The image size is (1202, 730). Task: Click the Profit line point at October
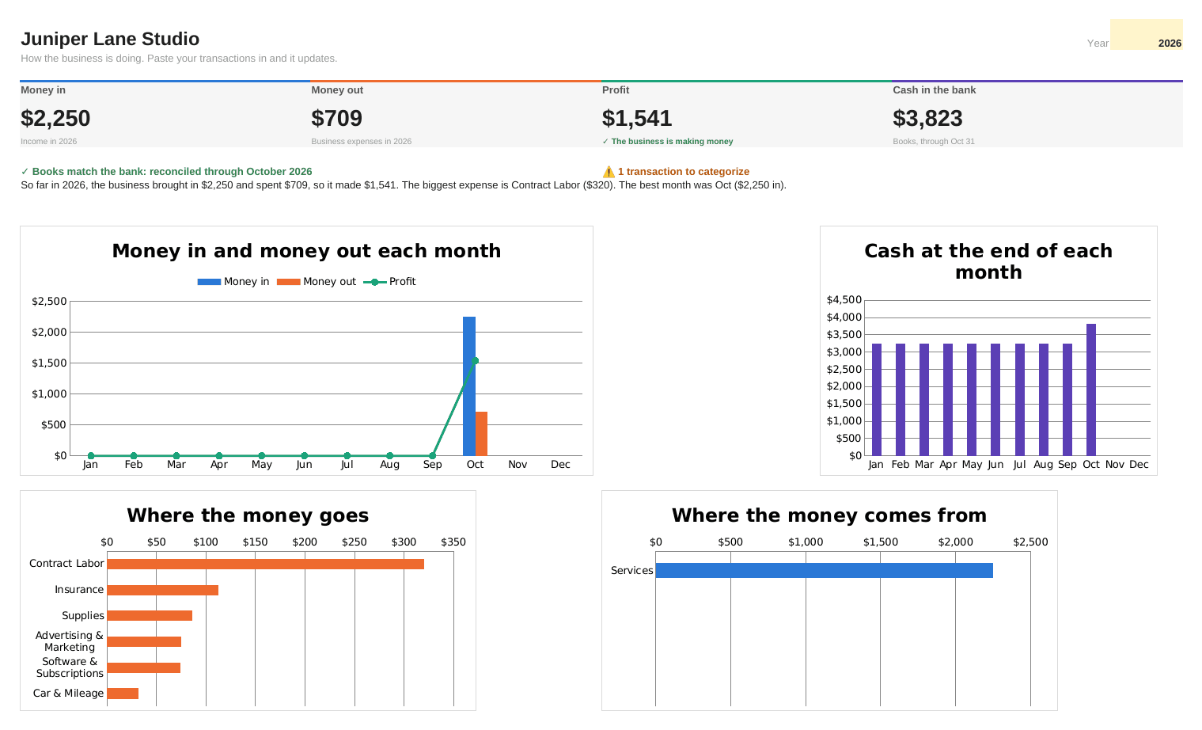475,360
